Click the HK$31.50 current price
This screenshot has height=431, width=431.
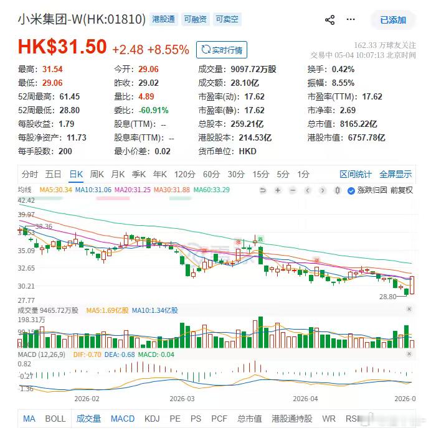tap(62, 47)
